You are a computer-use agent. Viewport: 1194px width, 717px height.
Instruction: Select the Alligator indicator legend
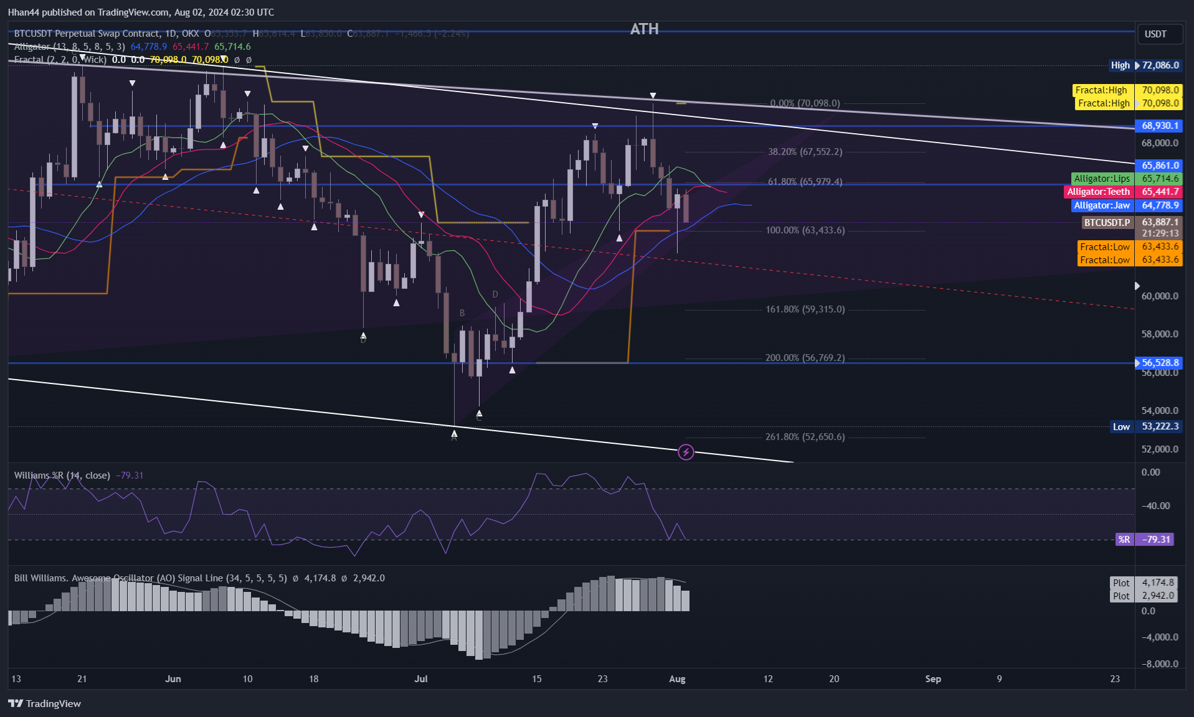[69, 47]
